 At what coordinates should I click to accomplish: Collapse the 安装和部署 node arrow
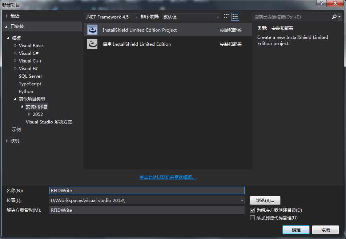22,106
